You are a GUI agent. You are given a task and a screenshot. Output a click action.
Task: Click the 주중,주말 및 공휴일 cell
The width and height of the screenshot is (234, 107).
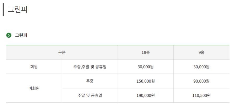[x=90, y=67]
